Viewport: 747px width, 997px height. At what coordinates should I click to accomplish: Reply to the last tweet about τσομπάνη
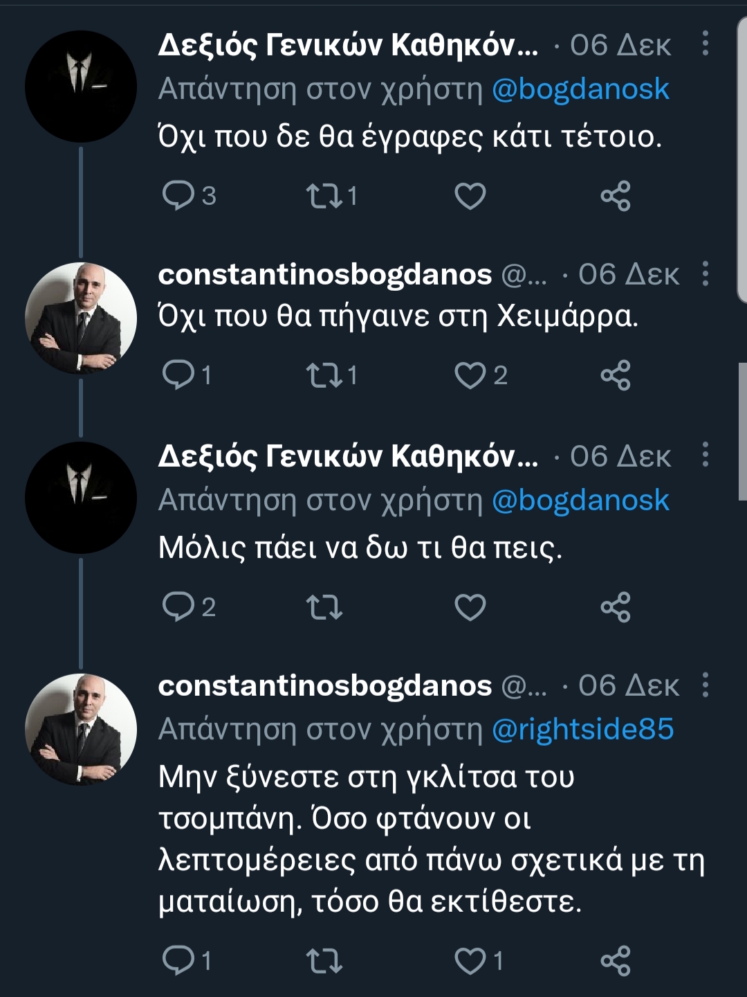click(178, 960)
